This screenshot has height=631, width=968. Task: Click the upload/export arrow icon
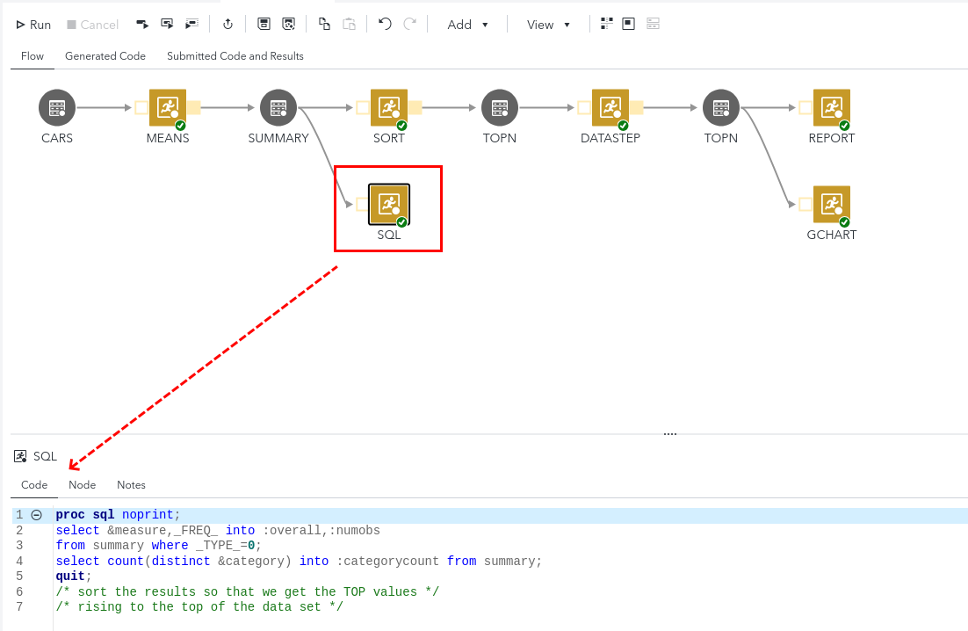(x=228, y=25)
